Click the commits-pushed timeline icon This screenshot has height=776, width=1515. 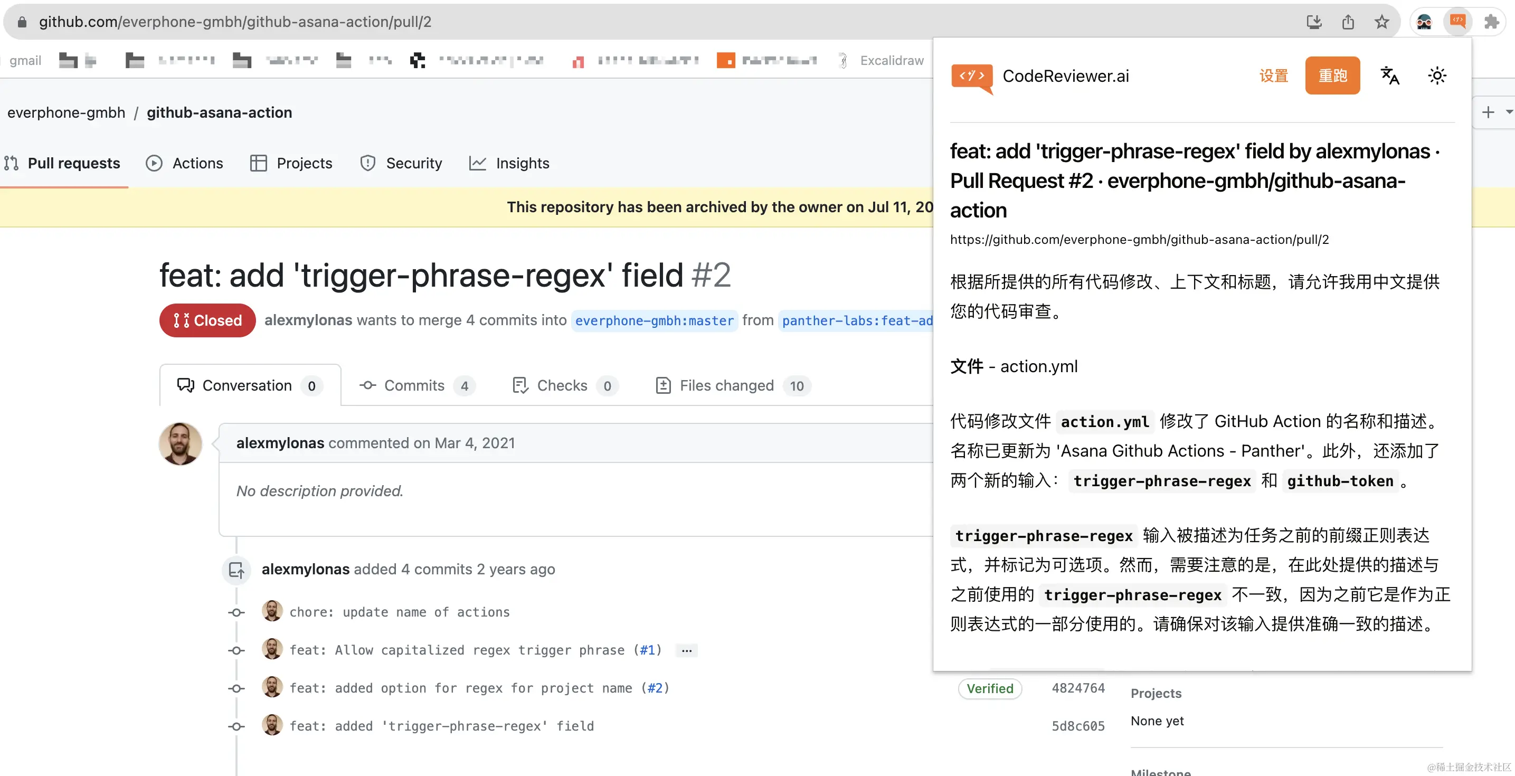[x=236, y=570]
